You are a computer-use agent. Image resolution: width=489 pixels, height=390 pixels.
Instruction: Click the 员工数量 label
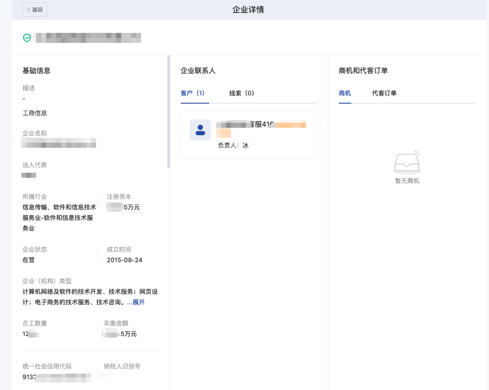(x=35, y=323)
